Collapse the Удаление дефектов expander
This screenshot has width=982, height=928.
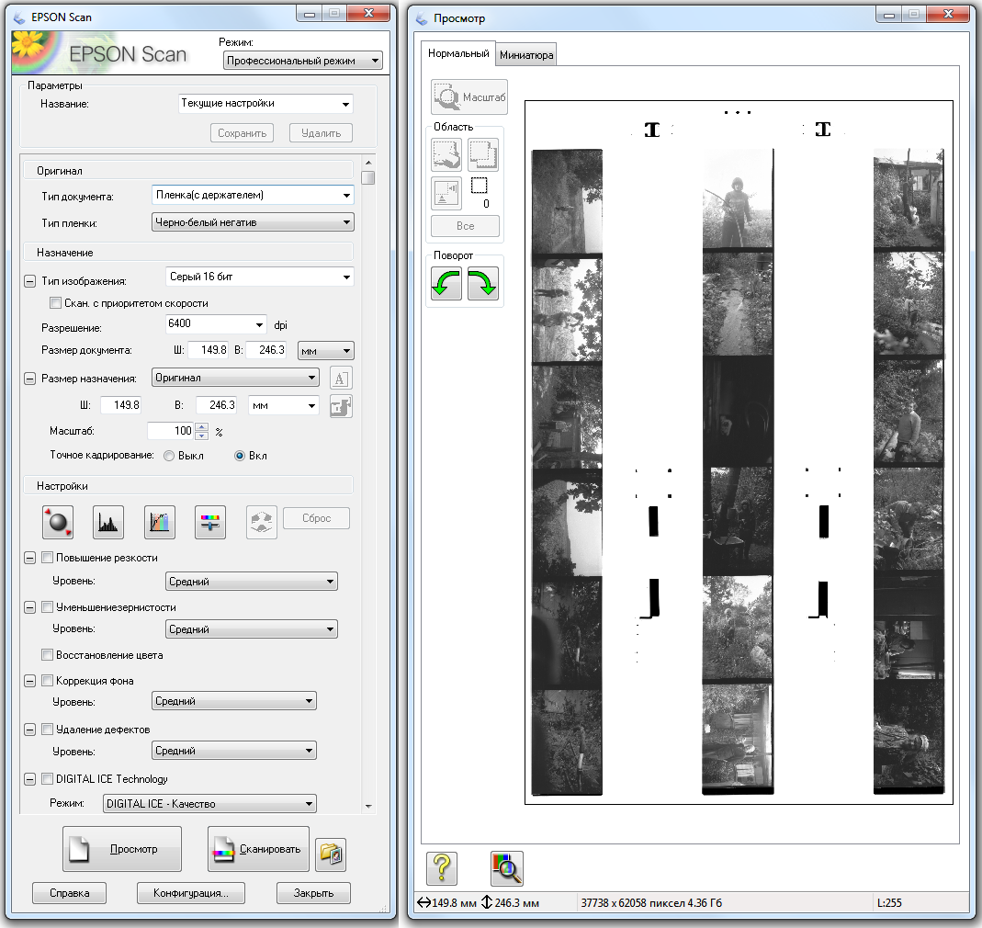[x=29, y=730]
